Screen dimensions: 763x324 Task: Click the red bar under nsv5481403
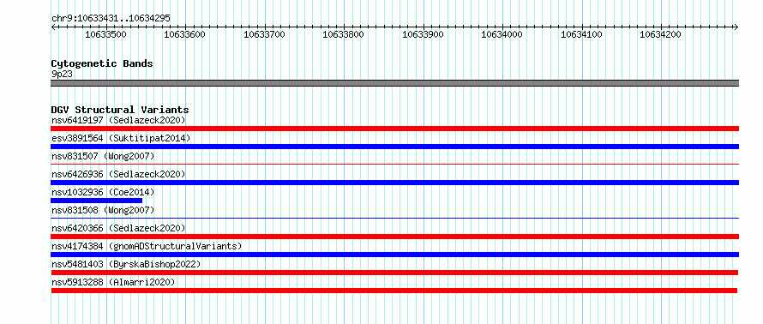[x=394, y=273]
